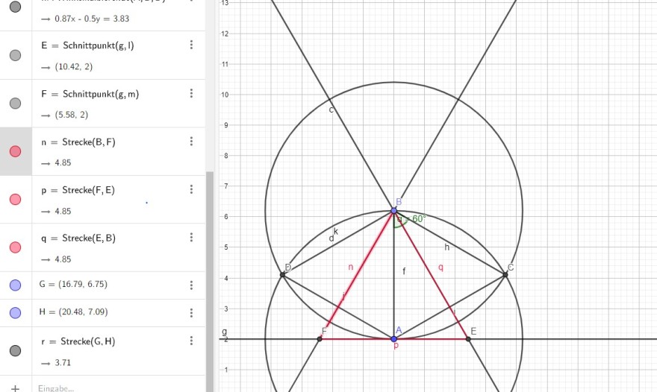Toggle visibility of point G
Image resolution: width=657 pixels, height=392 pixels.
tap(15, 285)
